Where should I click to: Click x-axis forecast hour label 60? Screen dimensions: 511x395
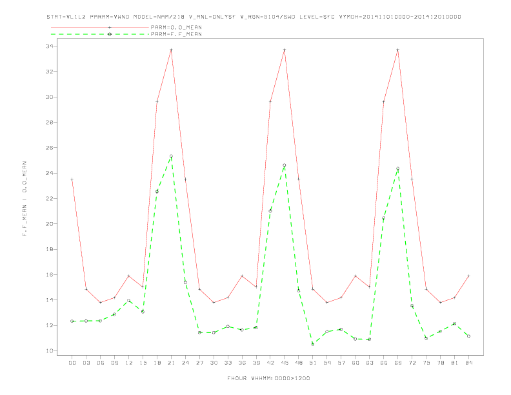point(356,363)
